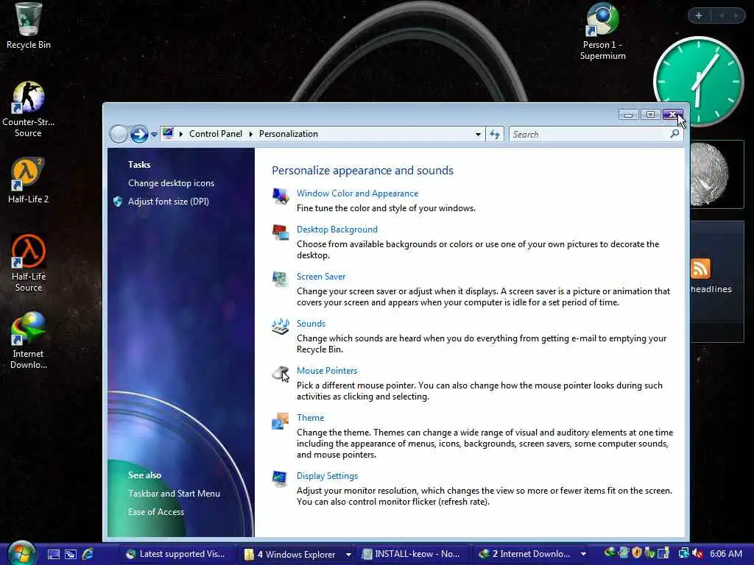The height and width of the screenshot is (565, 754).
Task: Open recent pages dropdown next to Forward button
Action: coord(154,135)
